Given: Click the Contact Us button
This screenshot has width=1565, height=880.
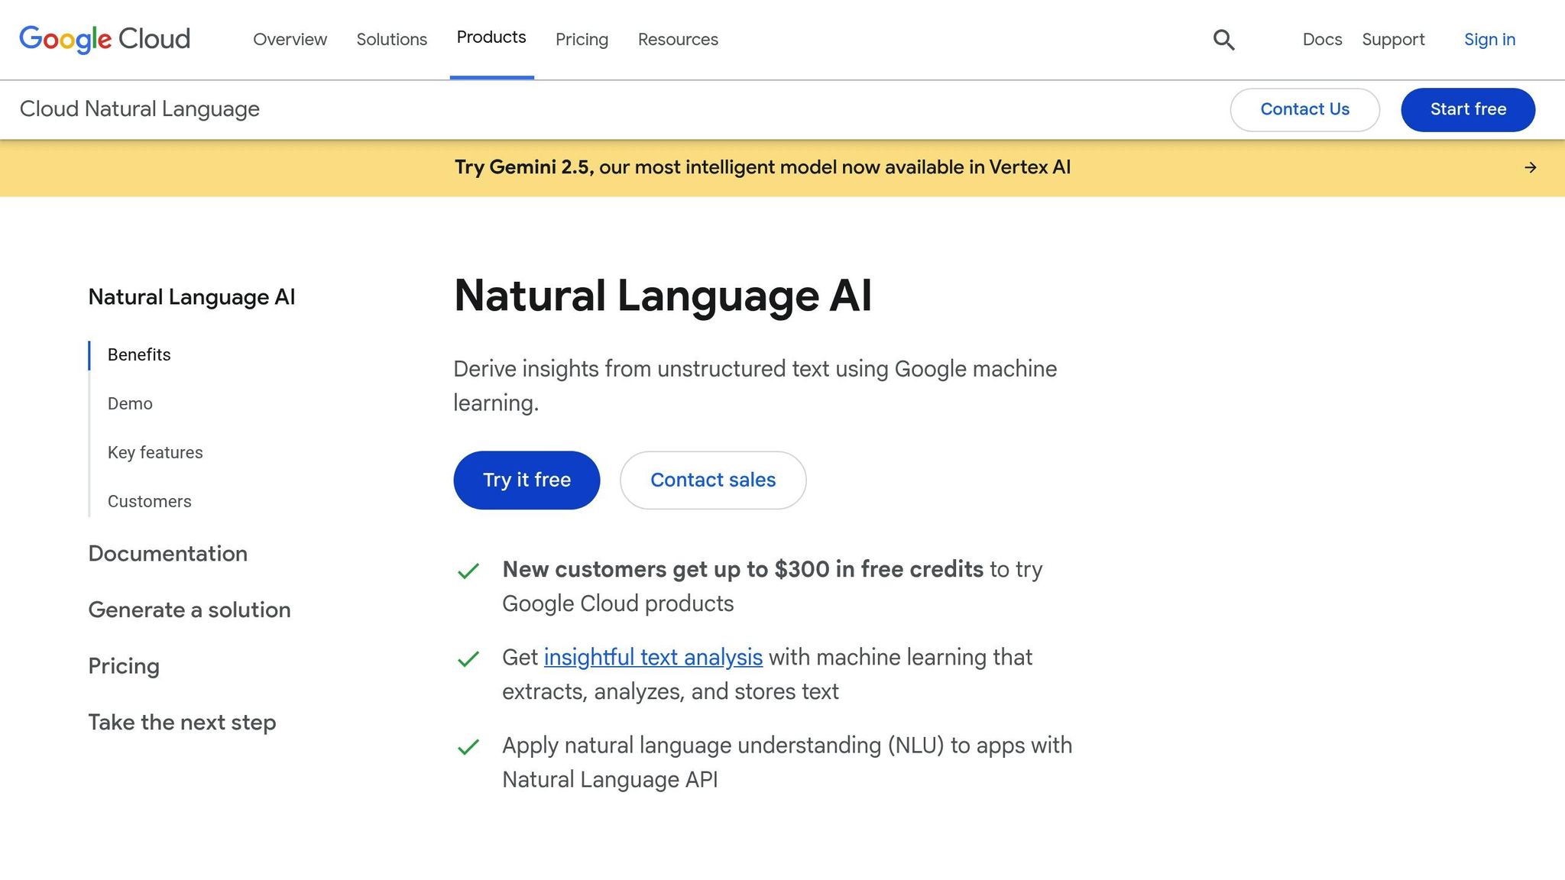Looking at the screenshot, I should [1304, 109].
